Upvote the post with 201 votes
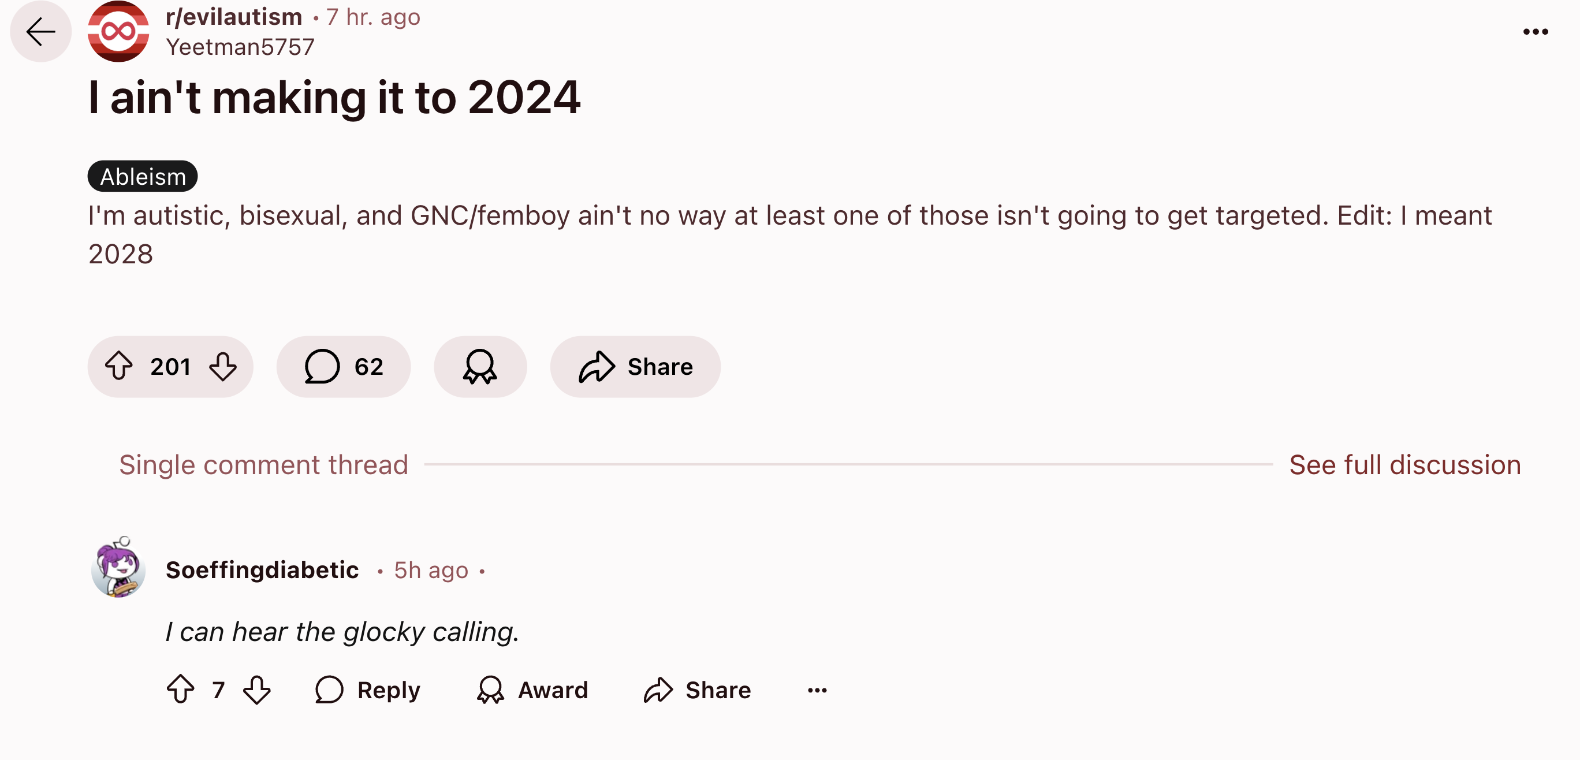Screen dimensions: 1580x760 click(119, 366)
